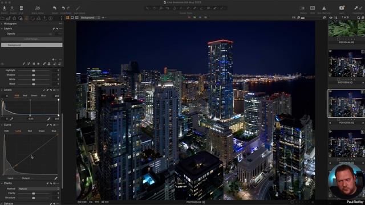Click the Shadow slider handle

(x=34, y=75)
